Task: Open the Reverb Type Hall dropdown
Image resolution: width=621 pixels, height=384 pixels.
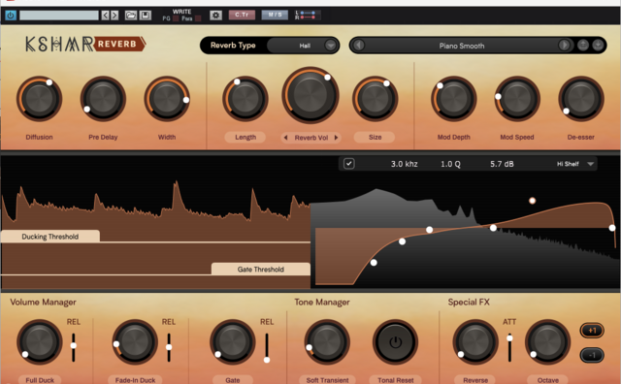Action: pos(303,46)
